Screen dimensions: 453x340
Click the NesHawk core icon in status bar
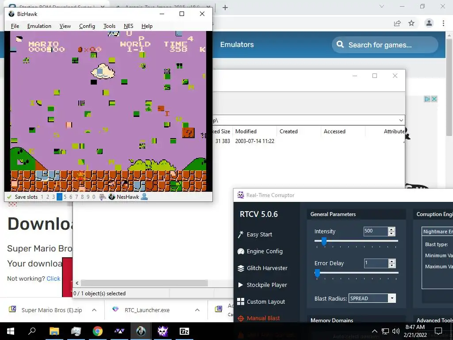coord(112,197)
